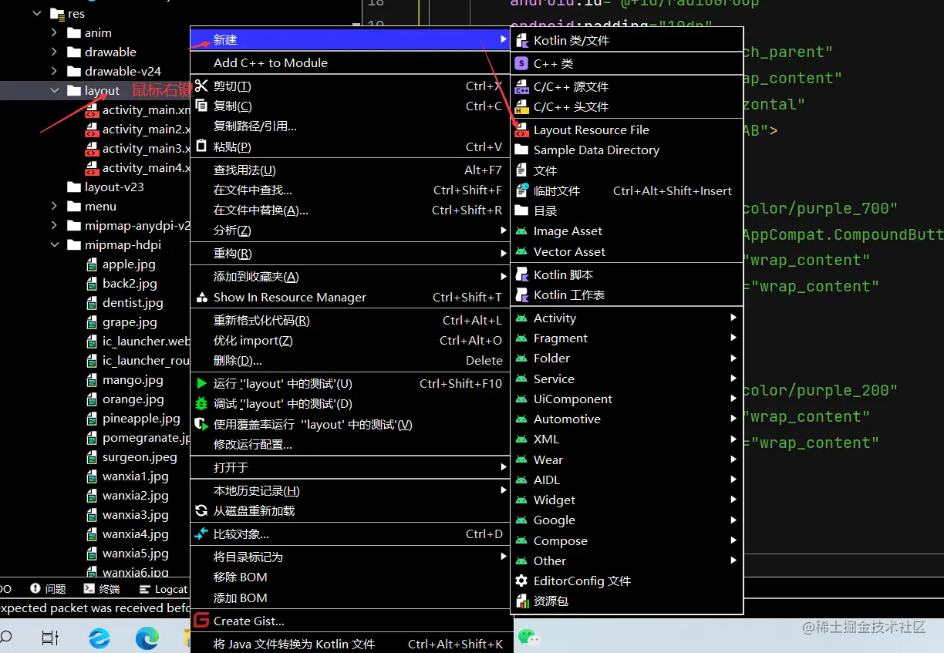Click the green run triangle icon
The width and height of the screenshot is (944, 653).
201,383
